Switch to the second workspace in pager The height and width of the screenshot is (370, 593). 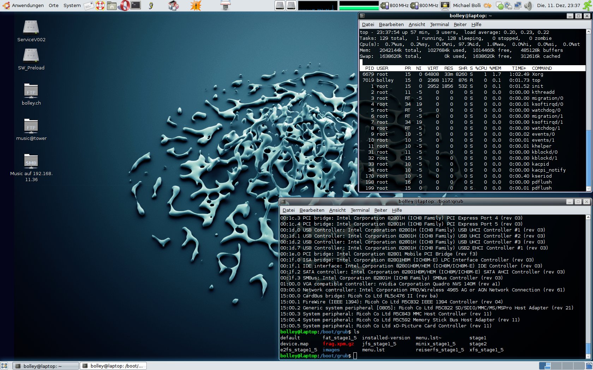click(x=556, y=366)
